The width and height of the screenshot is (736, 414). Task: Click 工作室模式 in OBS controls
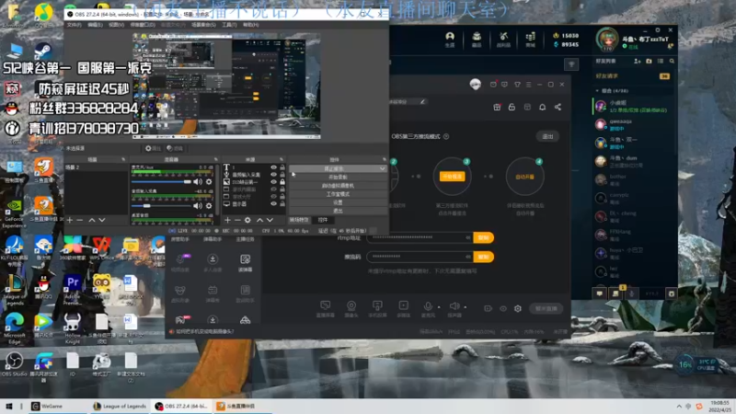pyautogui.click(x=338, y=194)
